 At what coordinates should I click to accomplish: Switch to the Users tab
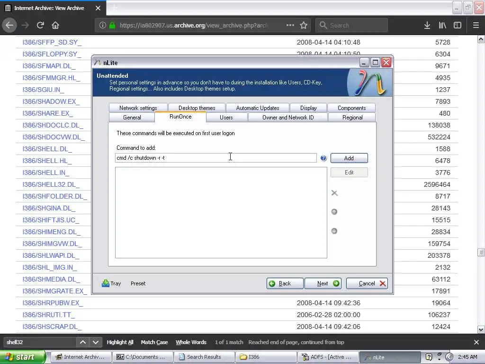click(x=226, y=118)
